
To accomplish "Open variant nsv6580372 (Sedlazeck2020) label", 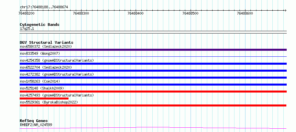I will pos(46,46).
